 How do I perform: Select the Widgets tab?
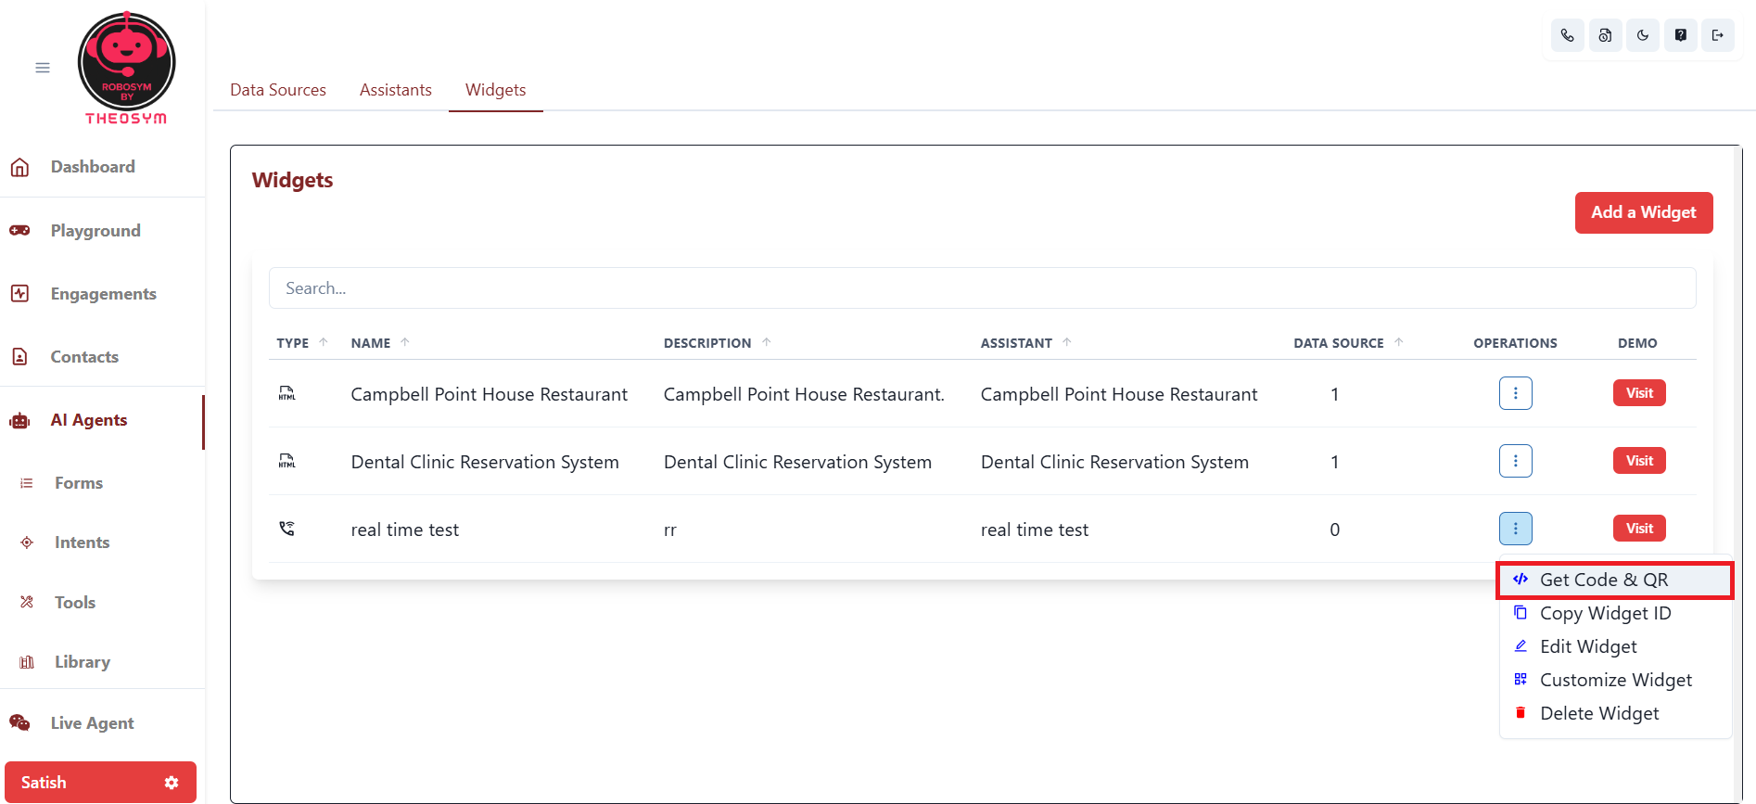[496, 90]
